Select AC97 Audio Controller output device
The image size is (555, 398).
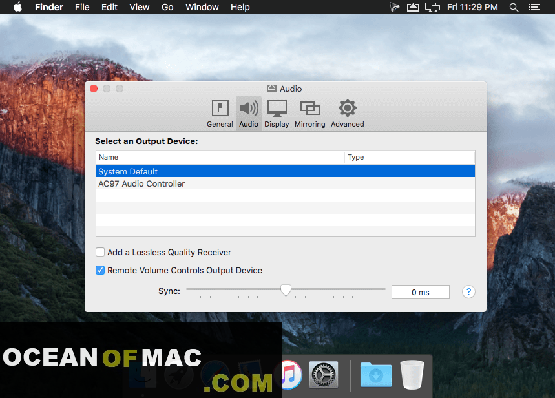[286, 183]
